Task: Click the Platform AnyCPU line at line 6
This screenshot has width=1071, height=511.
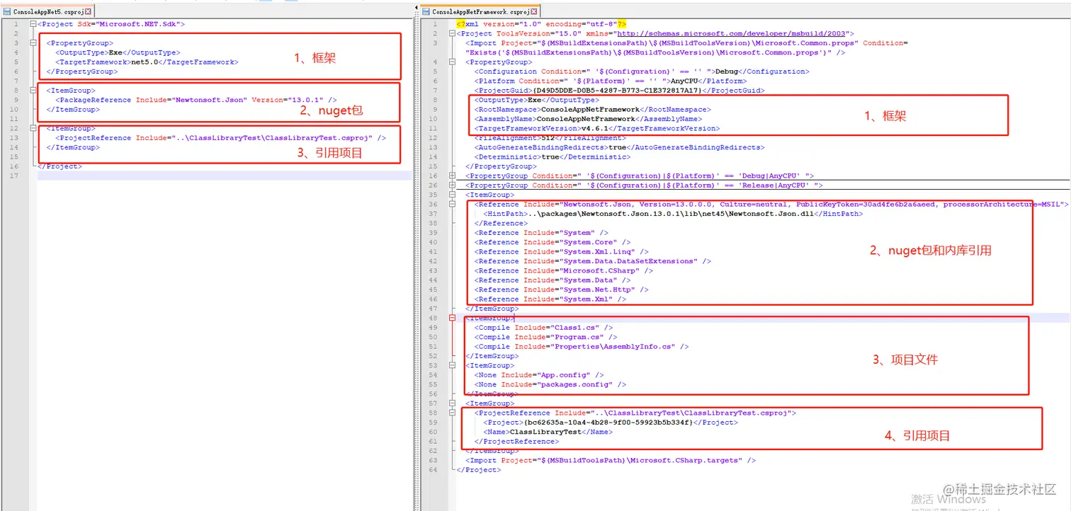Action: 608,81
